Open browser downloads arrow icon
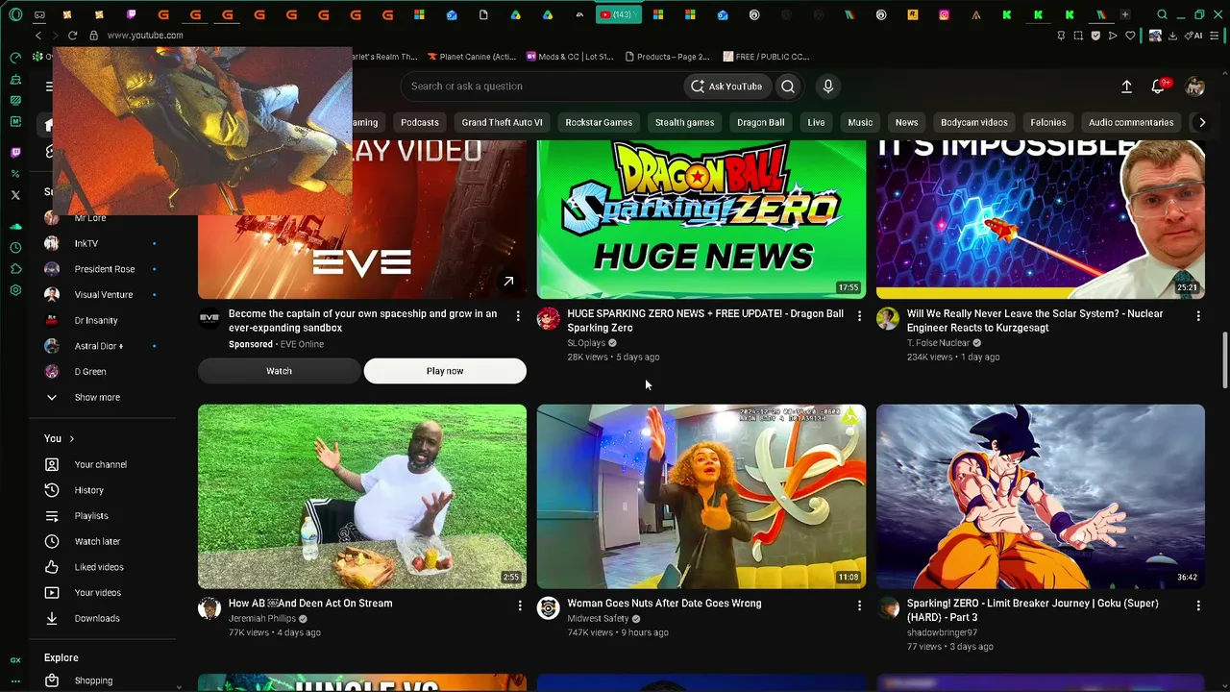 coord(1172,36)
